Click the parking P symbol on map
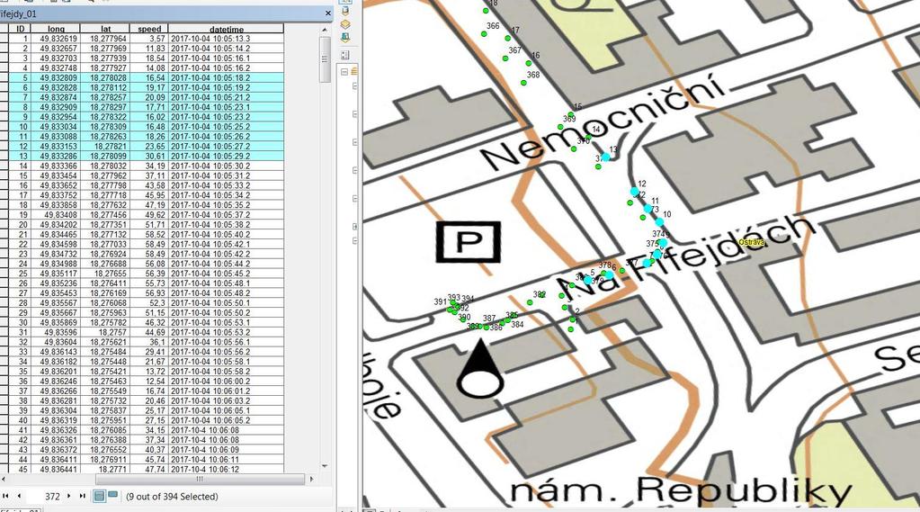The image size is (920, 512). [469, 241]
